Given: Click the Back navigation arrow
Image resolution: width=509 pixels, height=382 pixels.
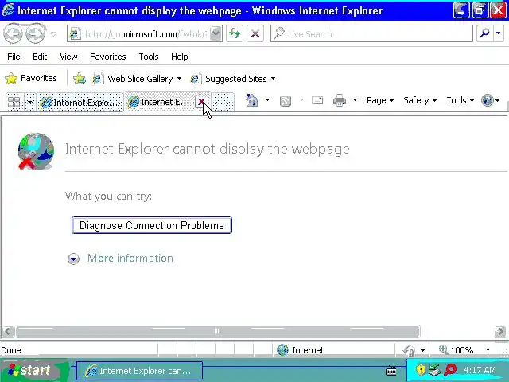Looking at the screenshot, I should coord(13,33).
